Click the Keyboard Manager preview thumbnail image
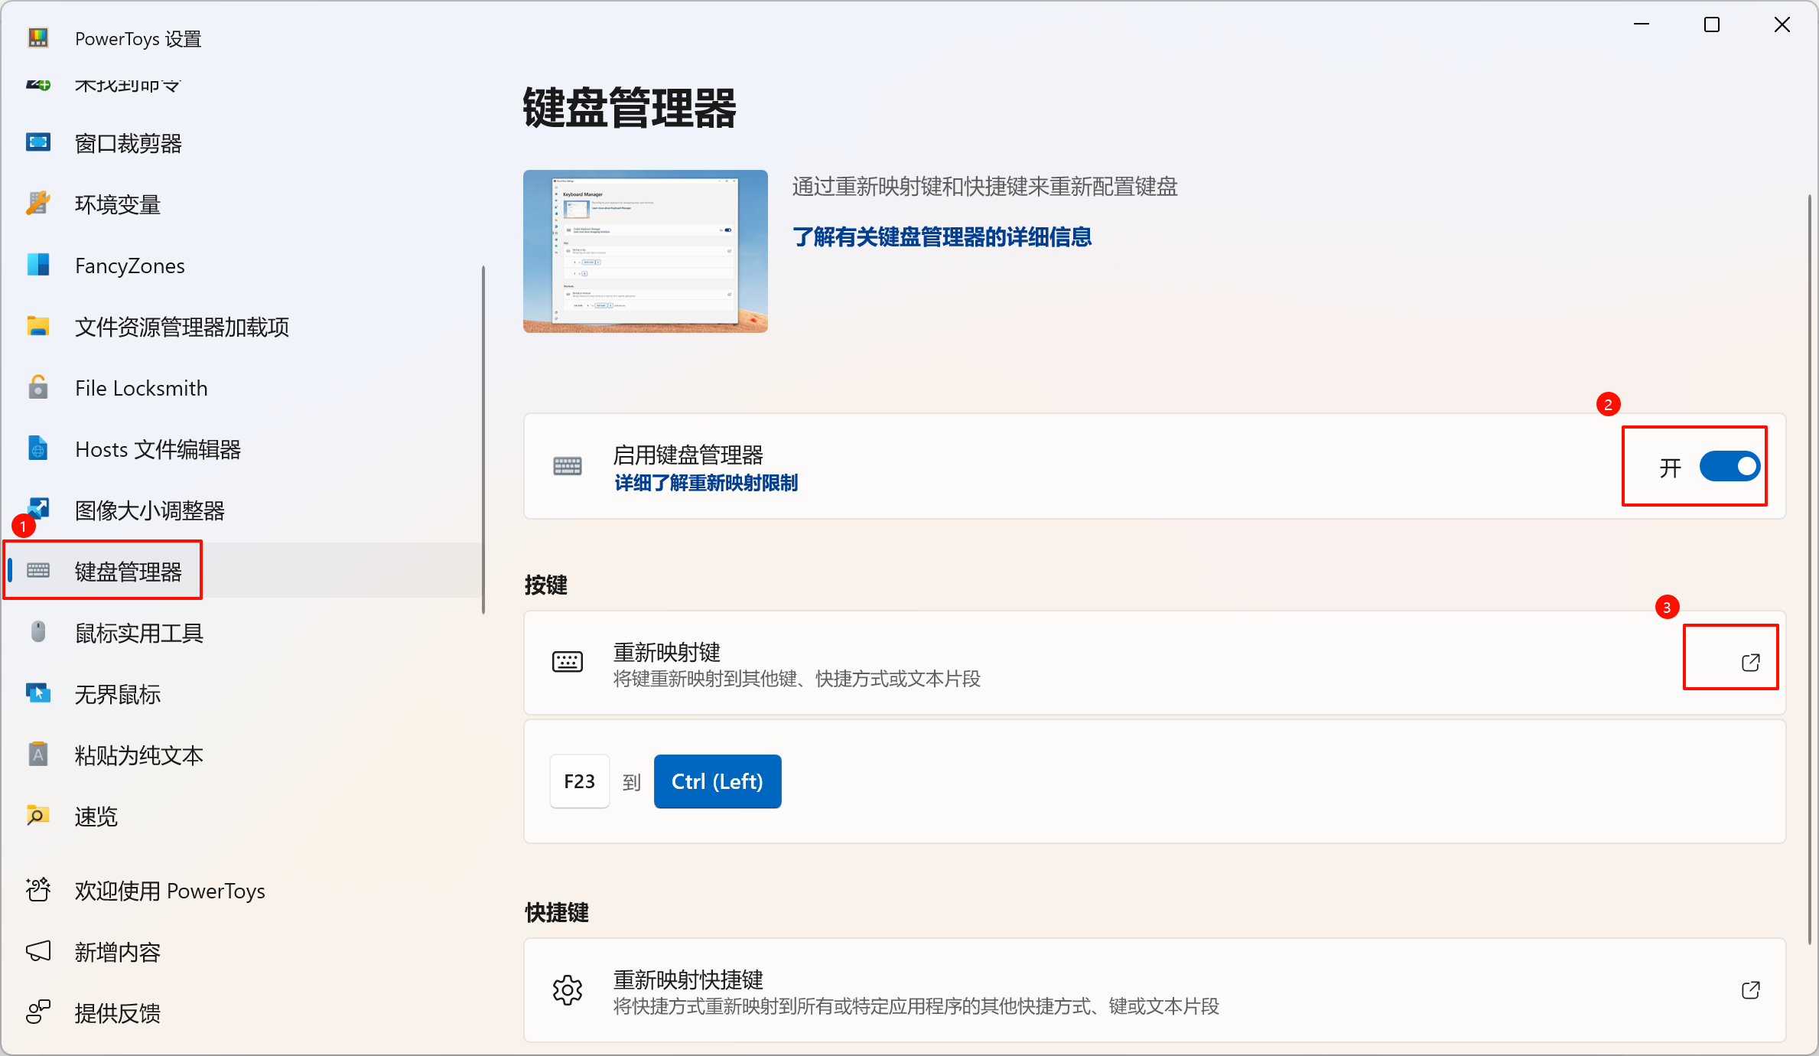This screenshot has width=1819, height=1056. pyautogui.click(x=646, y=251)
